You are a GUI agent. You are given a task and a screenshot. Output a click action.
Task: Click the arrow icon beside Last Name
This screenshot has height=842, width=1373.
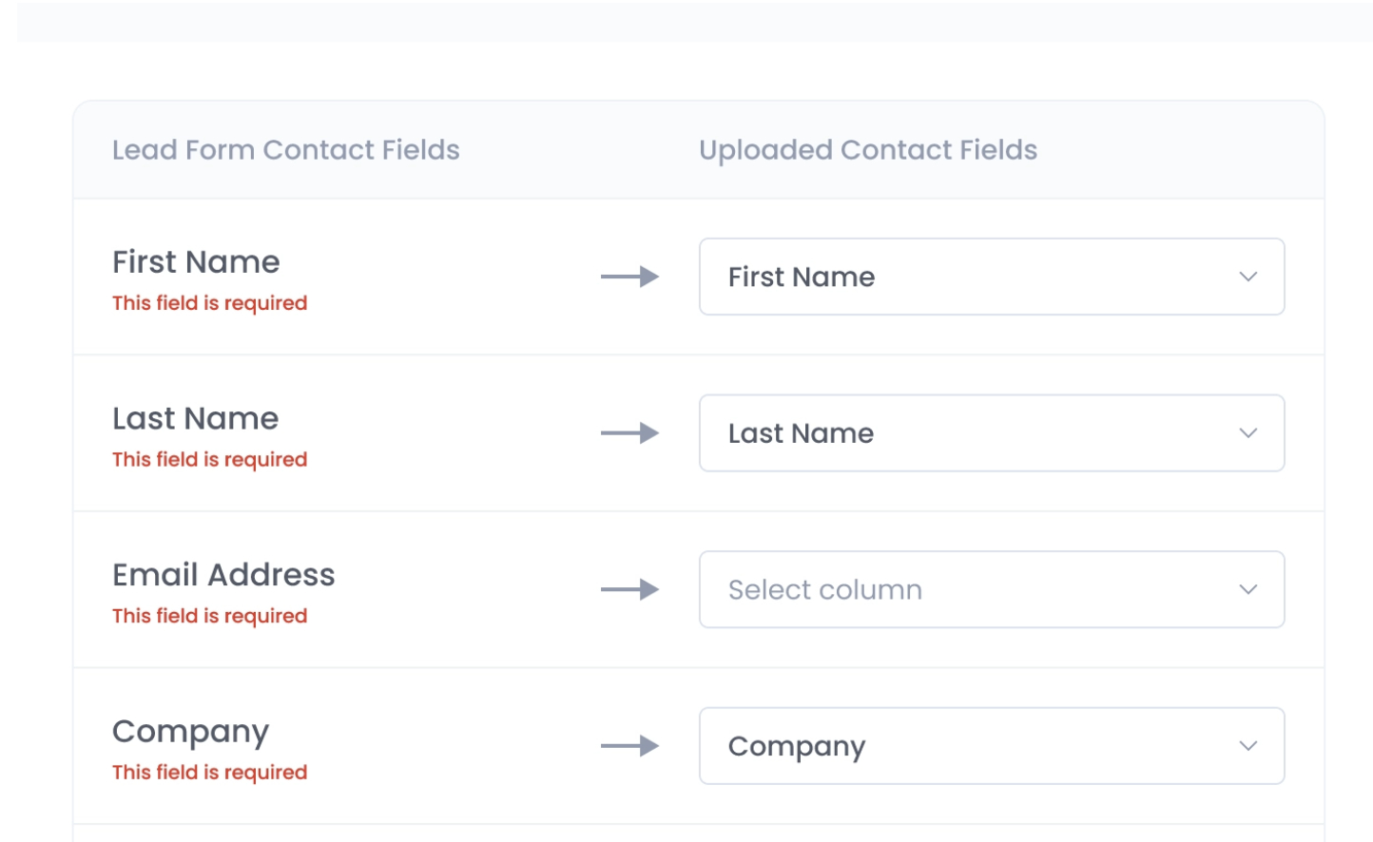pyautogui.click(x=629, y=433)
